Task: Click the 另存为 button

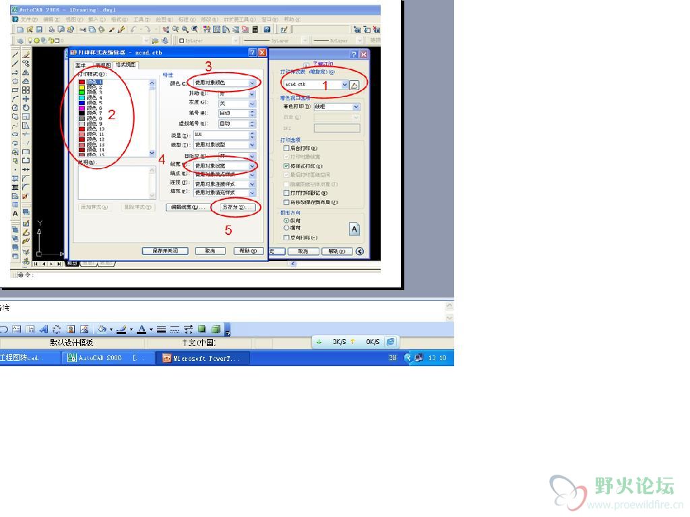Action: [x=237, y=207]
